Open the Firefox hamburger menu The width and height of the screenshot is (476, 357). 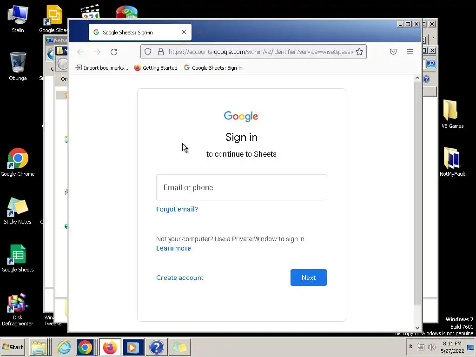(410, 52)
